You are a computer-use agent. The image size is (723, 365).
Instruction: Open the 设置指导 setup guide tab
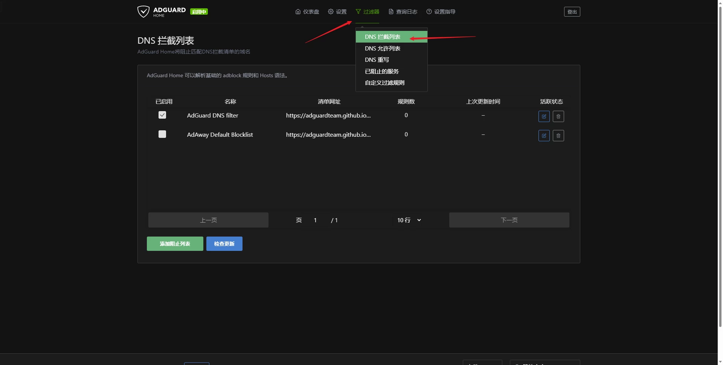441,12
